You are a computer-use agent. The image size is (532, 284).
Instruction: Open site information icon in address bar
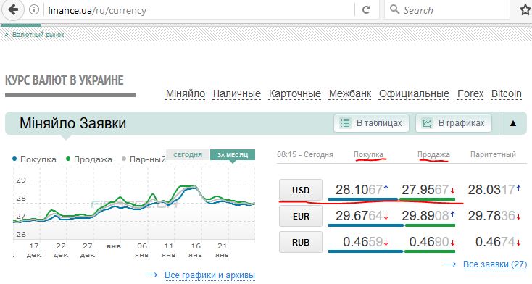(34, 10)
